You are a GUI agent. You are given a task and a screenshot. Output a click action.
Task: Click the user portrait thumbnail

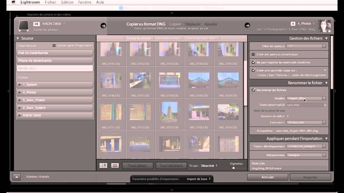pyautogui.click(x=324, y=26)
